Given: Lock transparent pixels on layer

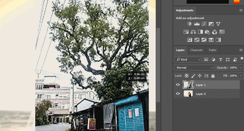Looking at the screenshot, I should pos(186,76).
